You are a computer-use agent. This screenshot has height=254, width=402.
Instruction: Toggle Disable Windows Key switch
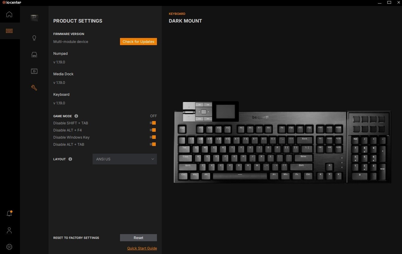pyautogui.click(x=153, y=137)
